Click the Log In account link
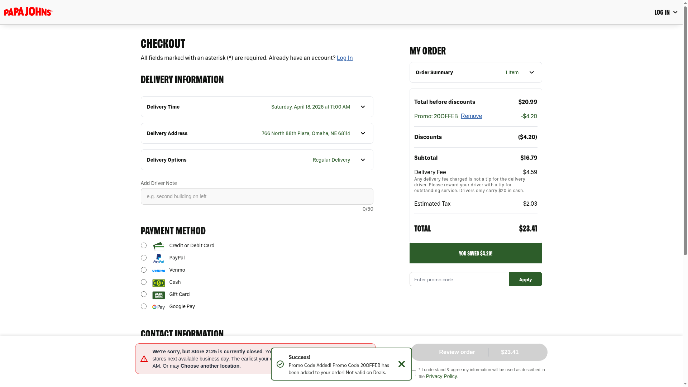 345,58
